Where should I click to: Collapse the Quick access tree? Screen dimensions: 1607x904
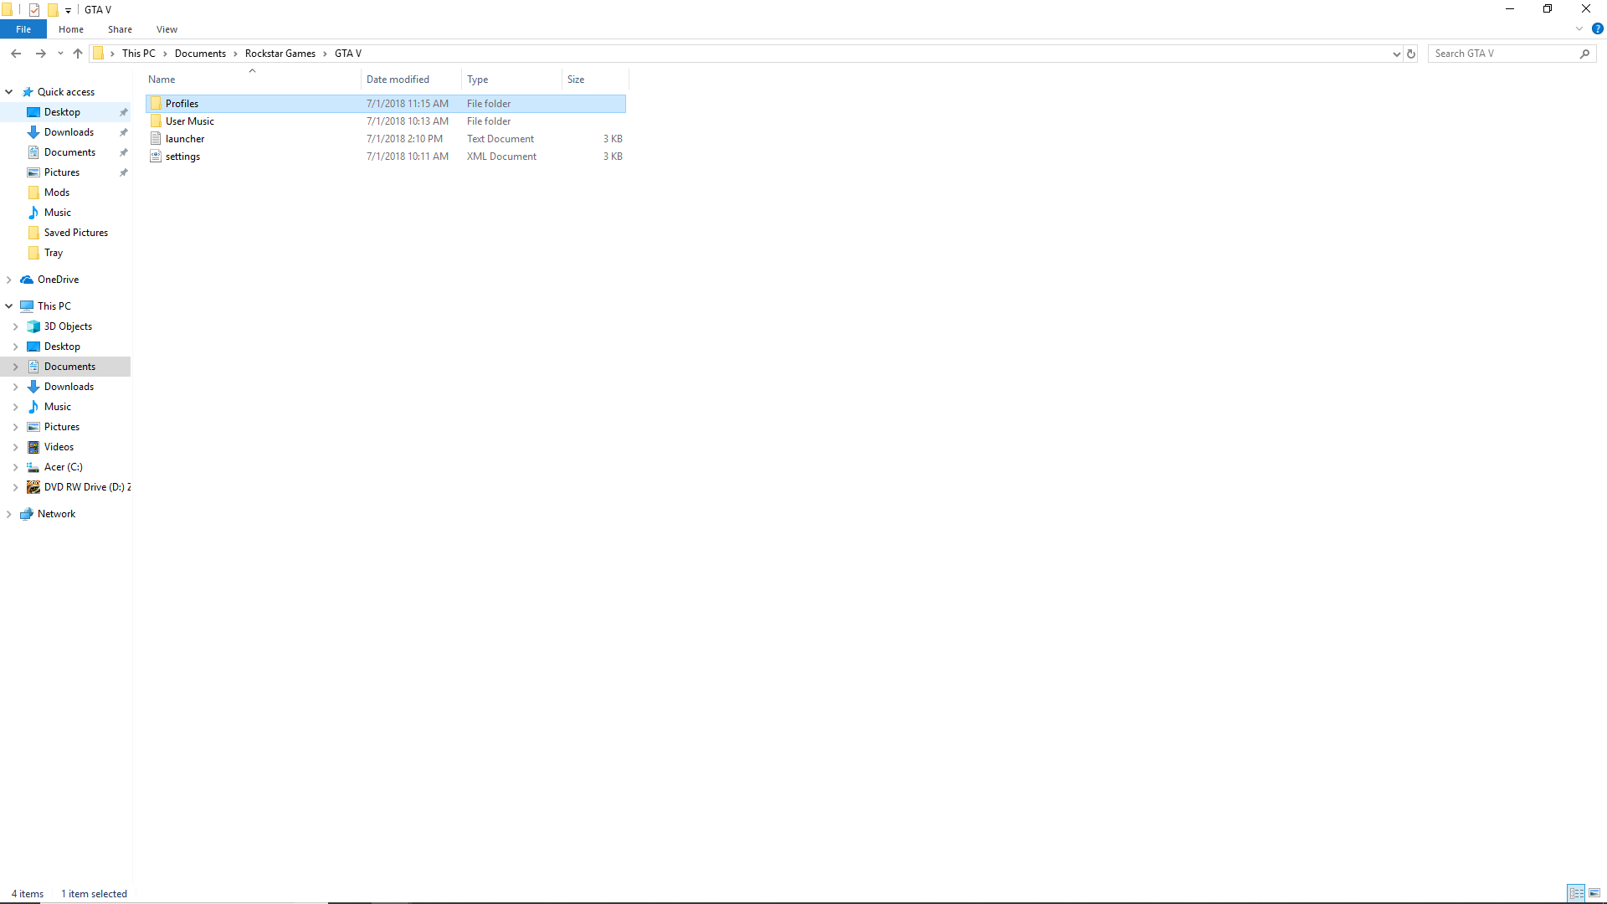[x=9, y=92]
